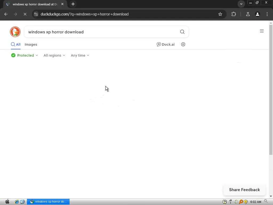Click the yellow security shield tray icon
Viewport: 273px width, 205px height.
tap(246, 202)
